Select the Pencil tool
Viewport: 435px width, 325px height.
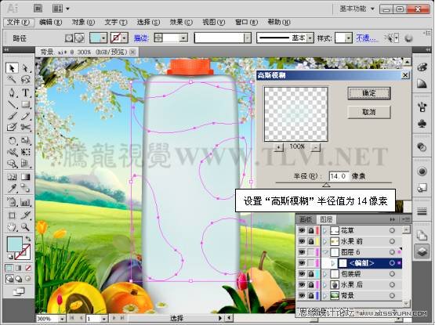coord(25,116)
